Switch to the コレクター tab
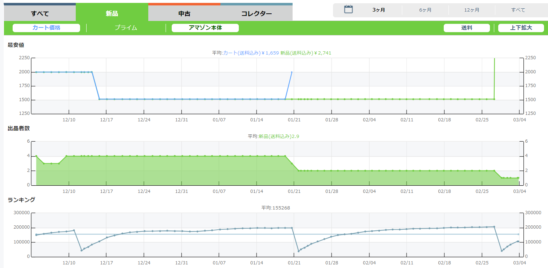548x268 pixels. click(257, 14)
